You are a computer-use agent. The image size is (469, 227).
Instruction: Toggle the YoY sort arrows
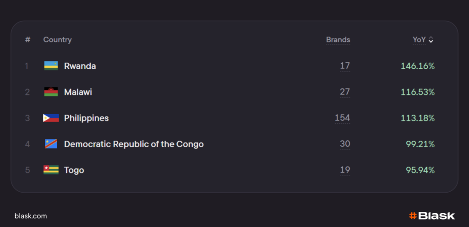coord(431,40)
